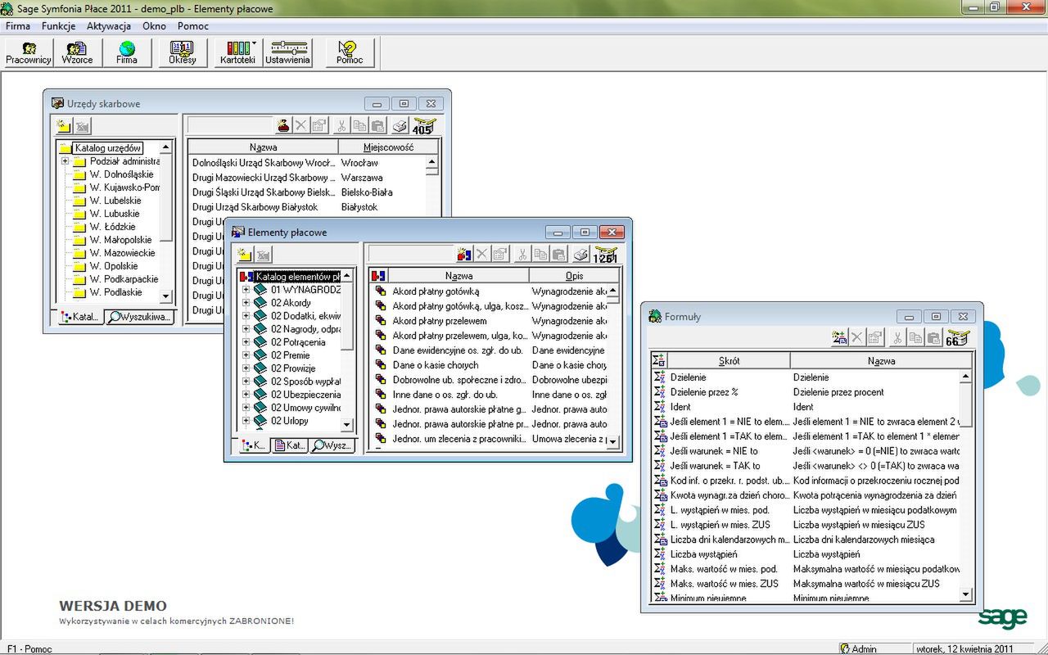Select W. Lubelskie folder in tree
Image resolution: width=1048 pixels, height=655 pixels.
click(115, 201)
